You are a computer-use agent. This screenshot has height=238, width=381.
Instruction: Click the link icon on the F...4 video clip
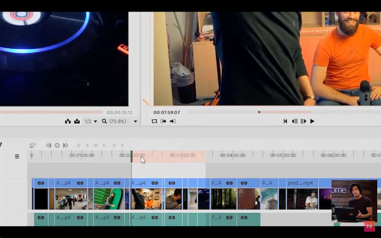230,183
